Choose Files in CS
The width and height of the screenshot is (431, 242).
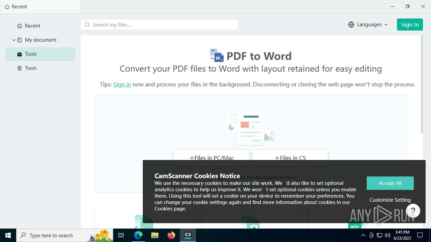[x=290, y=158]
